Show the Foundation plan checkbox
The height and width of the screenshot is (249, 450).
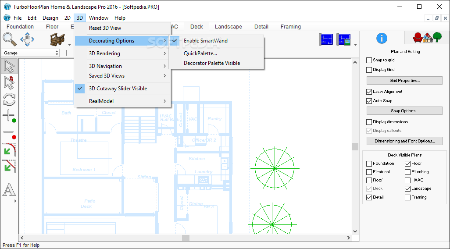point(369,164)
